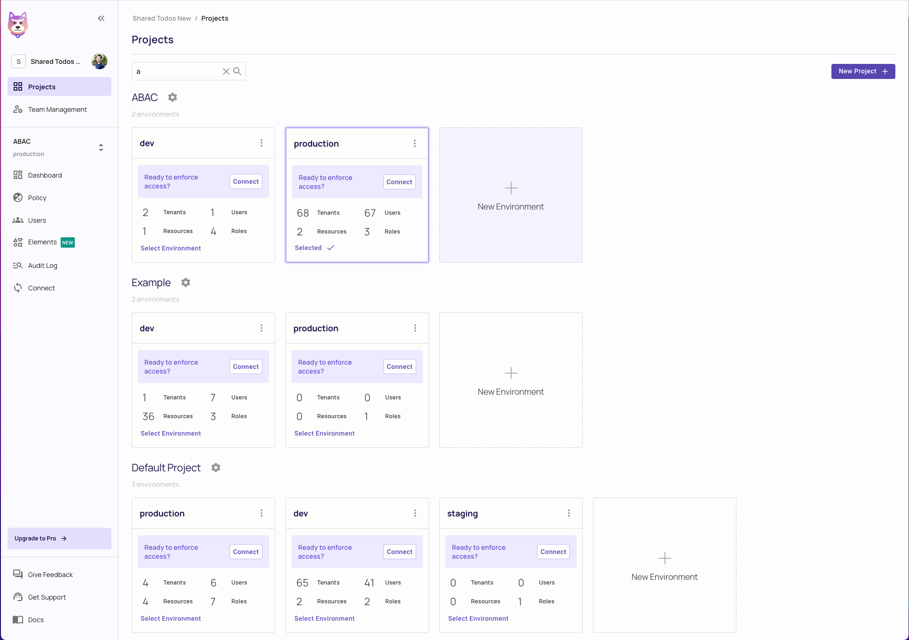Click New Environment in ABAC project
This screenshot has height=640, width=909.
coord(511,195)
